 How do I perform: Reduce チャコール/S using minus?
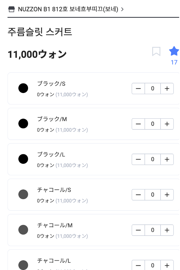[138, 195]
